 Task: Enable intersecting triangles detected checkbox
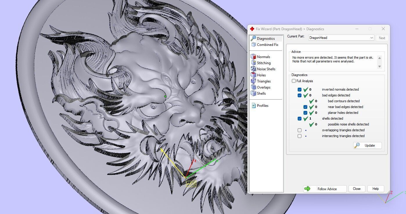pyautogui.click(x=299, y=136)
